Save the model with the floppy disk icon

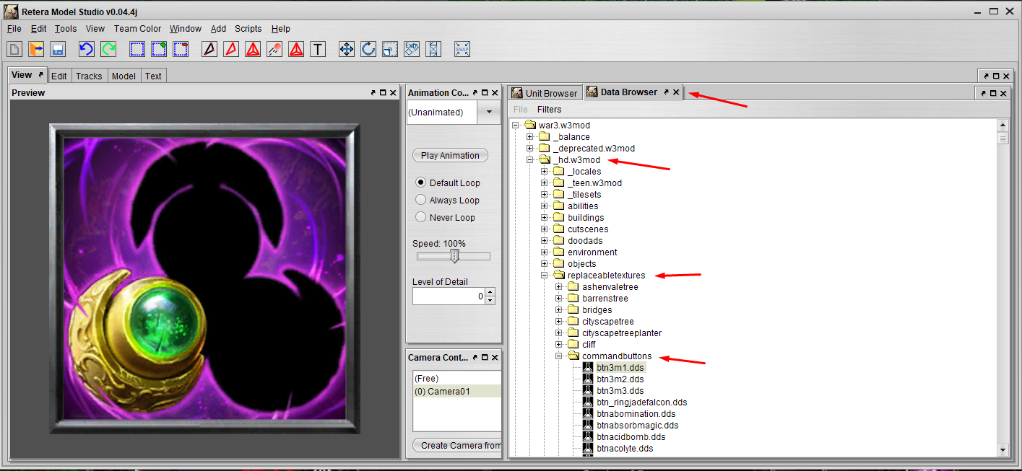pyautogui.click(x=58, y=49)
